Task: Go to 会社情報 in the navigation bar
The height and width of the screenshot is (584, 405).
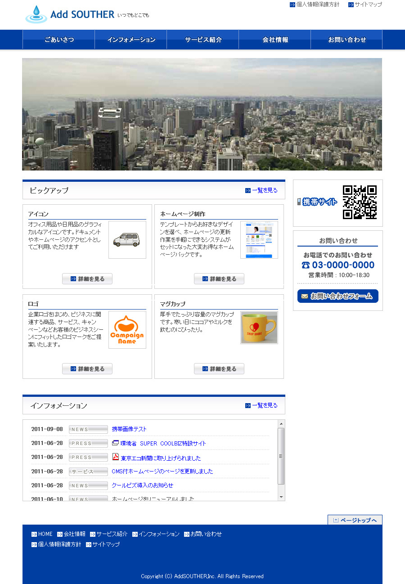Action: (x=275, y=40)
